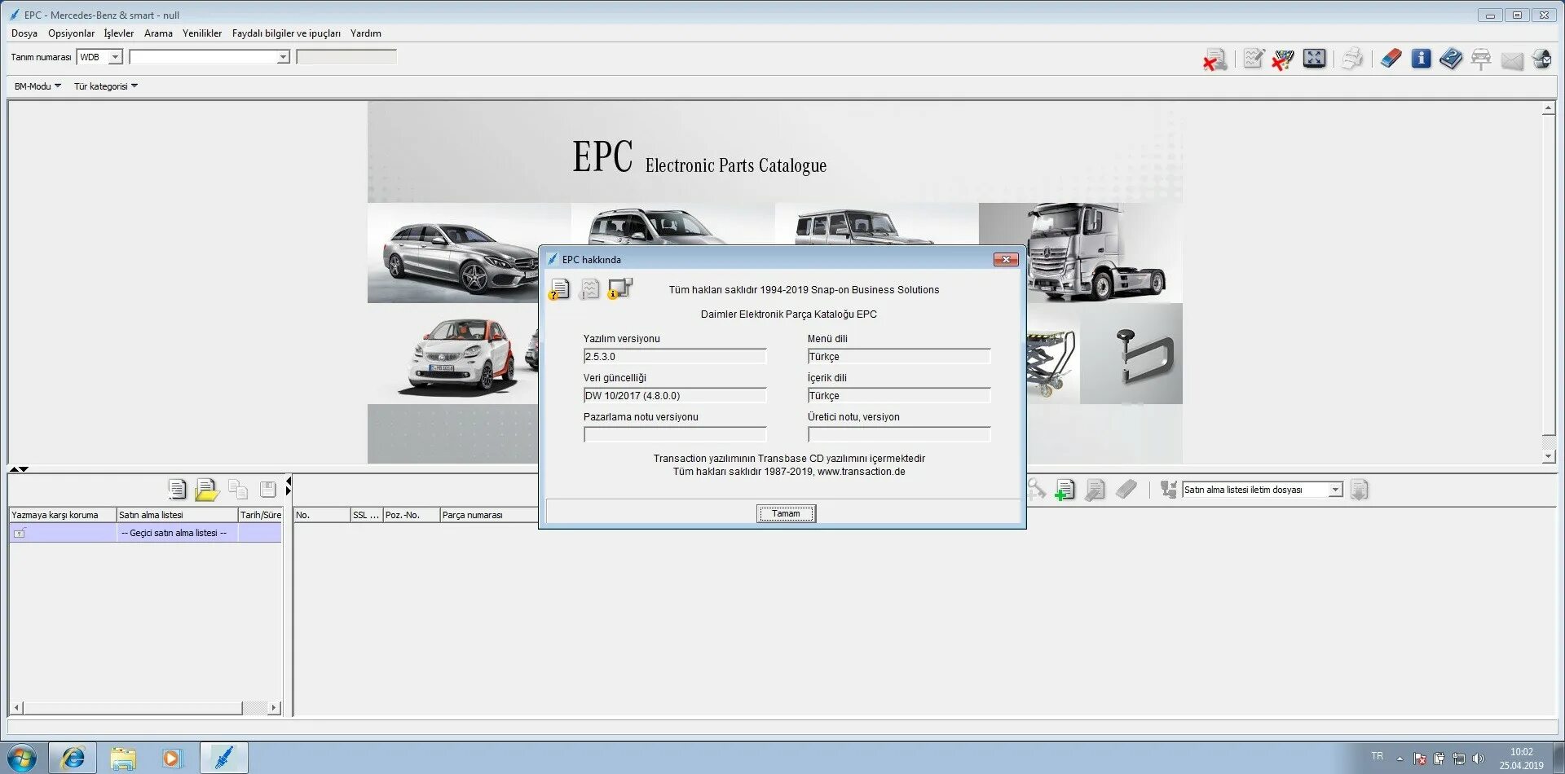Click new shopping list document icon
1565x774 pixels.
177,489
